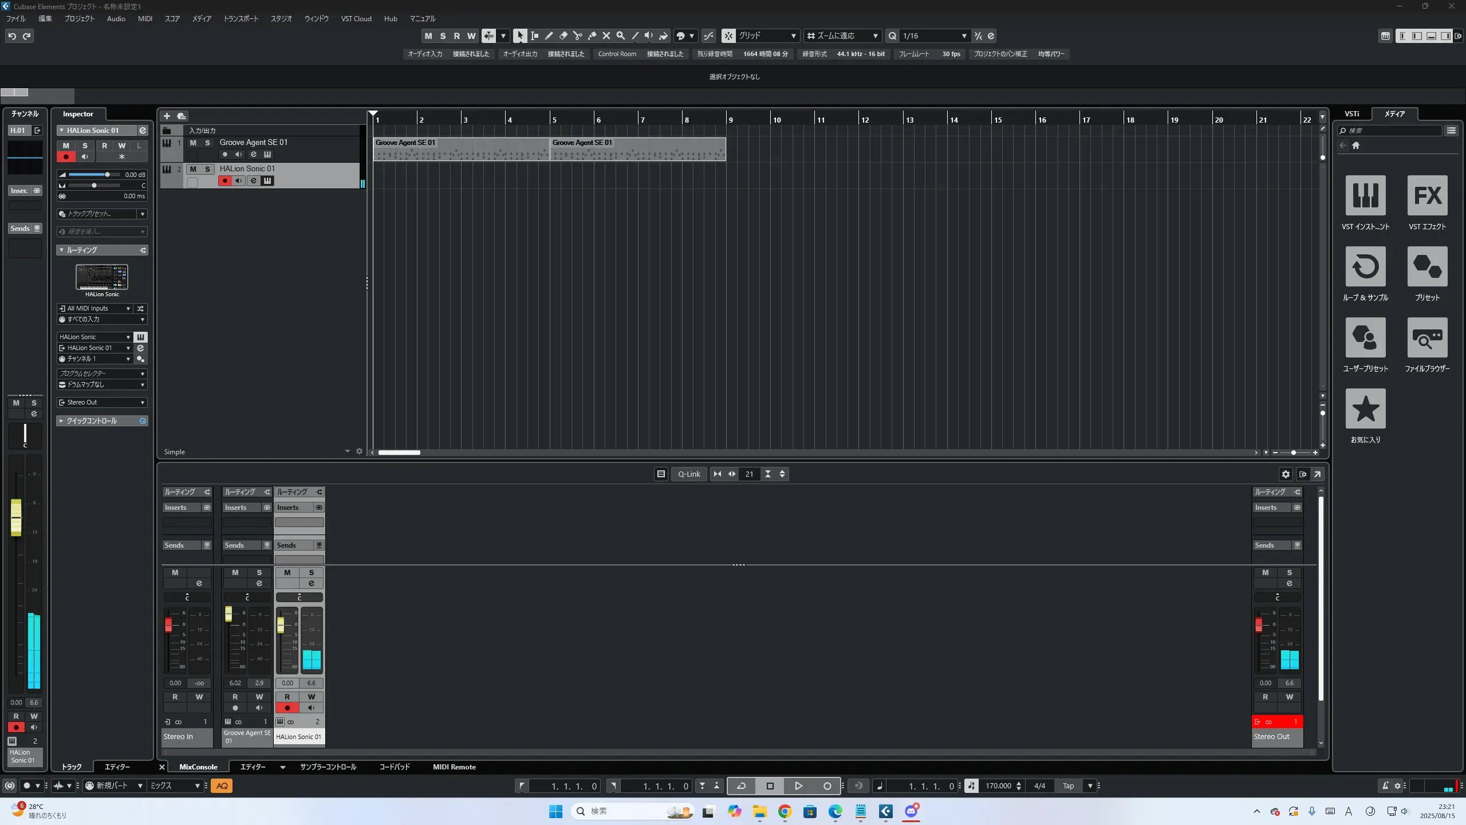The width and height of the screenshot is (1466, 825).
Task: Mute the Groove Agent SE 01 track
Action: pyautogui.click(x=193, y=143)
